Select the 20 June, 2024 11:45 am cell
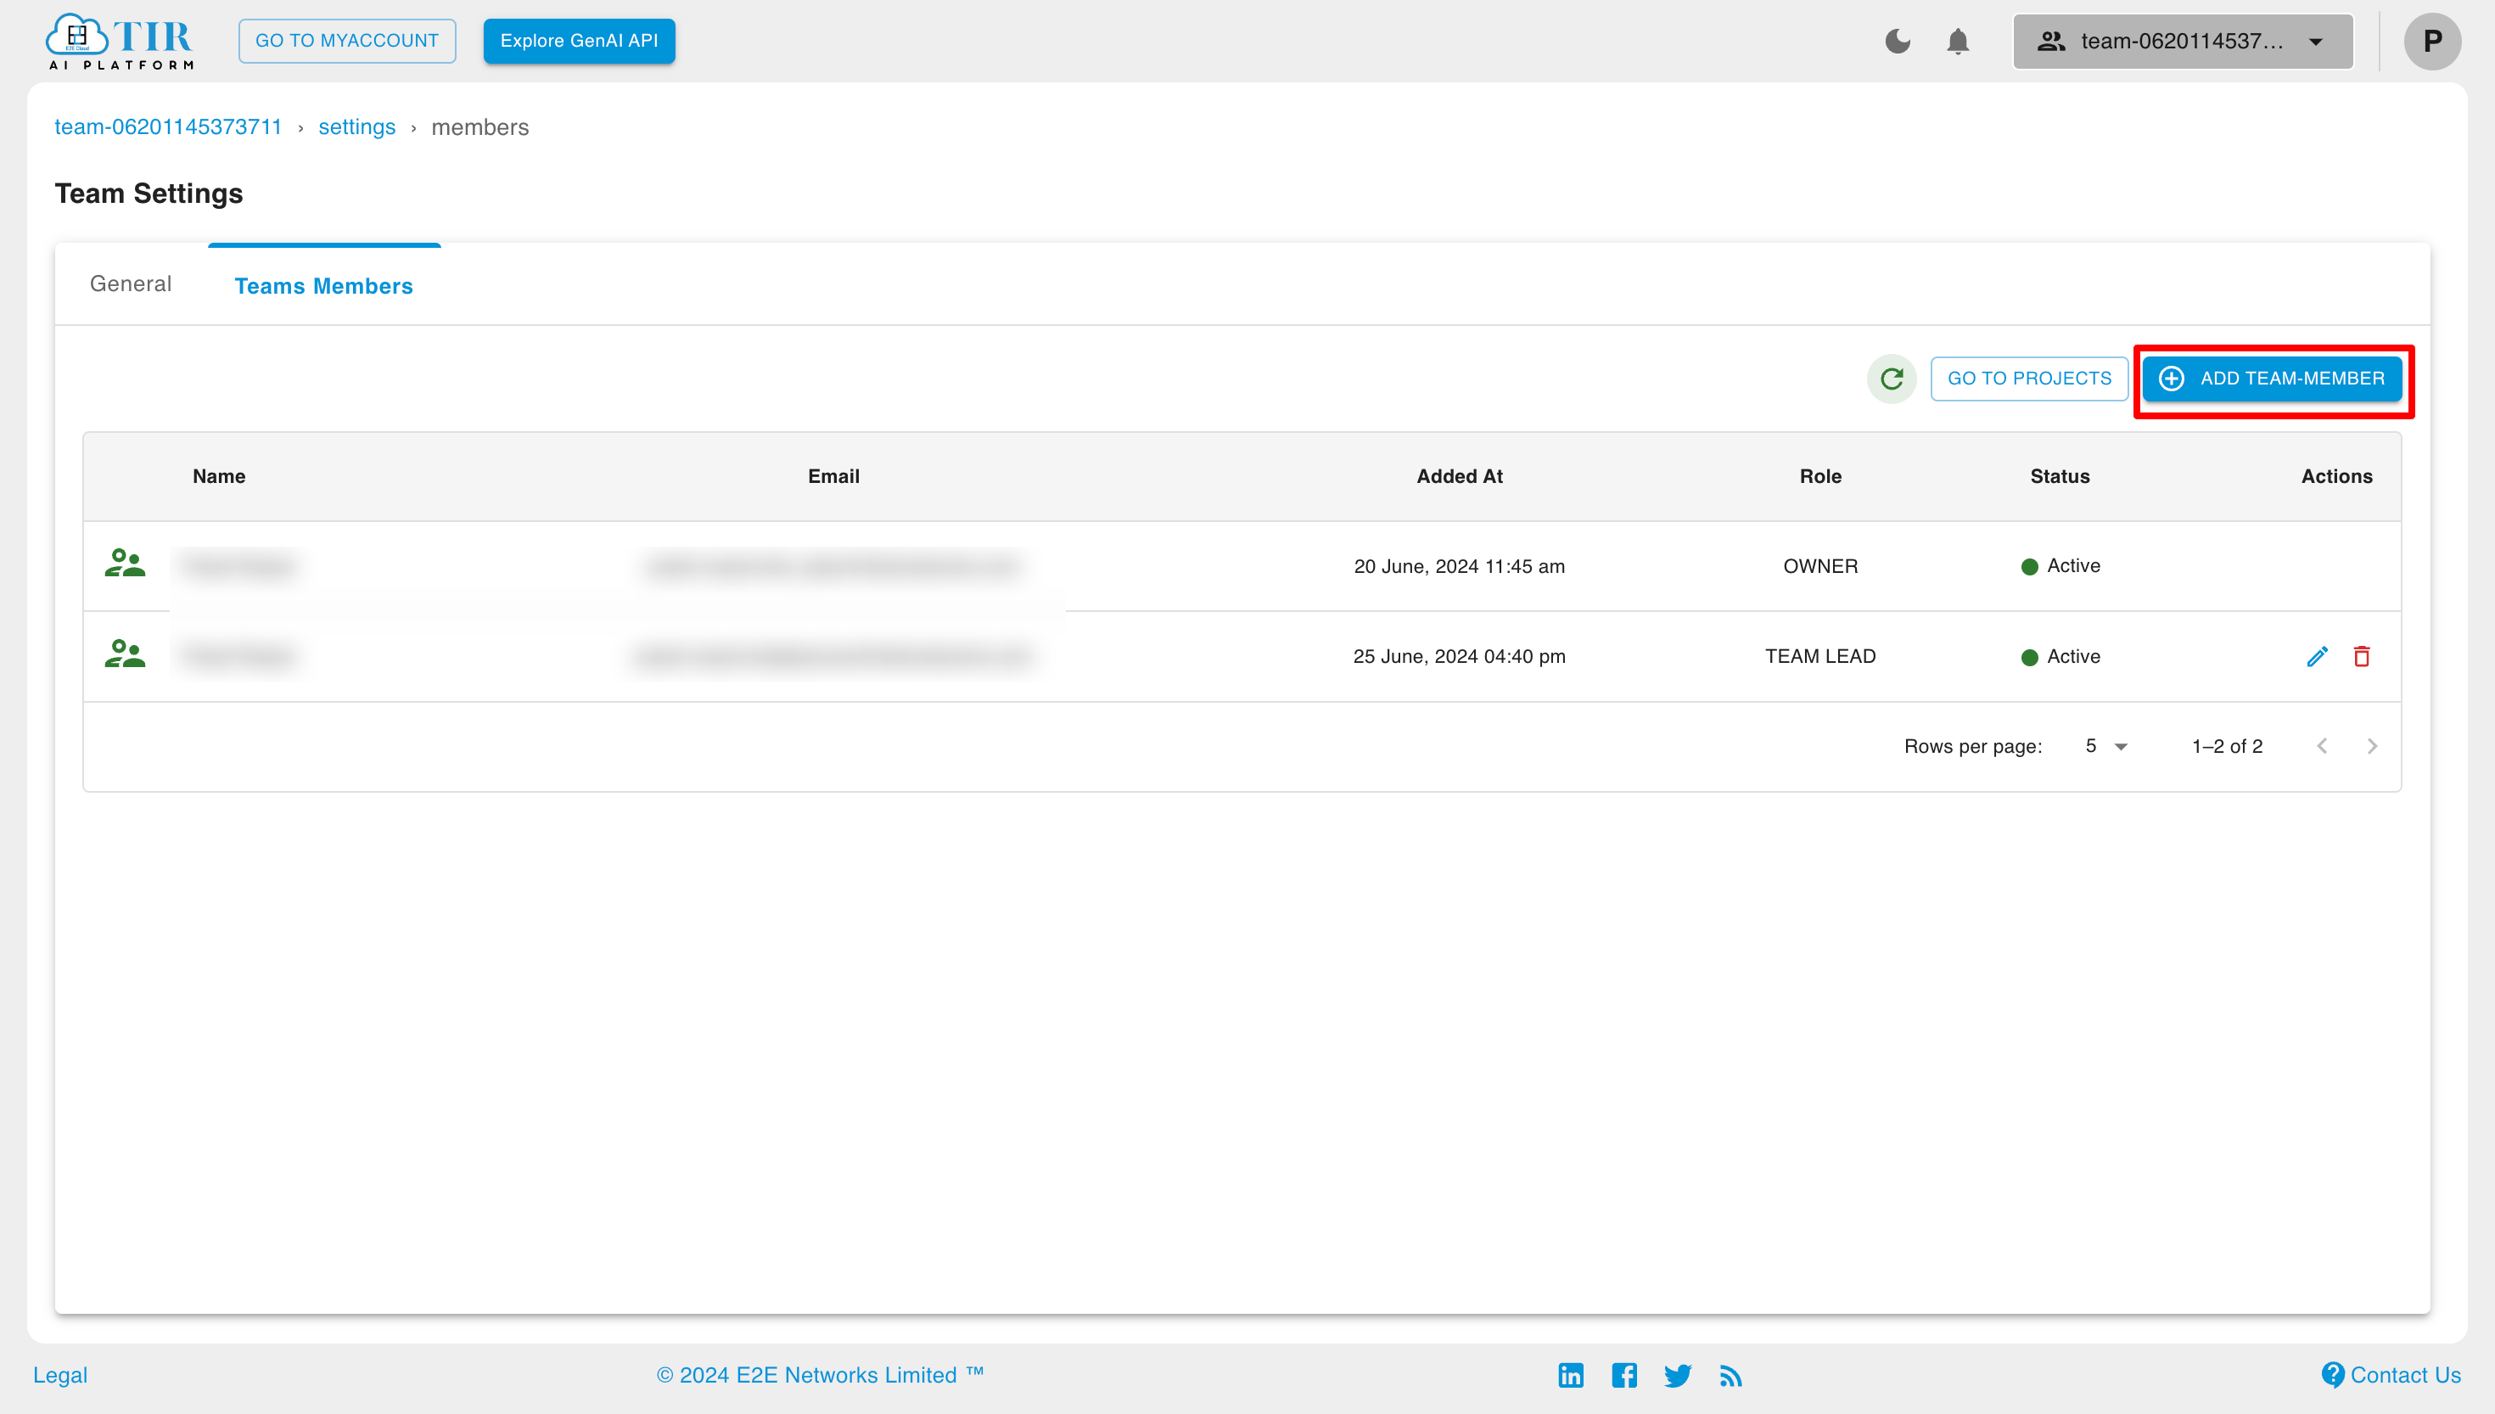Screen dimensions: 2495x1414 [x=1459, y=566]
